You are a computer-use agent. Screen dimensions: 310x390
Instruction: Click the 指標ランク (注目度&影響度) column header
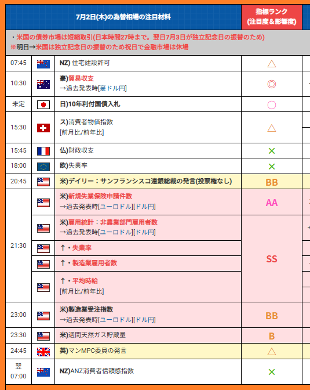(x=272, y=17)
